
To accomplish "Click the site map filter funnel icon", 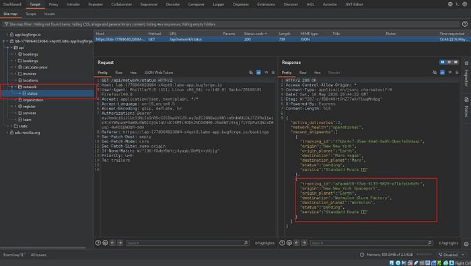I will (x=6, y=24).
